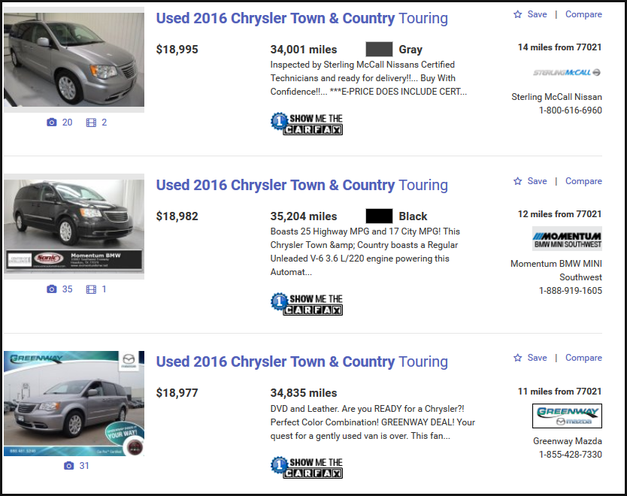Compare the Sterling McCall Nissan listing
The width and height of the screenshot is (627, 496).
pos(583,14)
